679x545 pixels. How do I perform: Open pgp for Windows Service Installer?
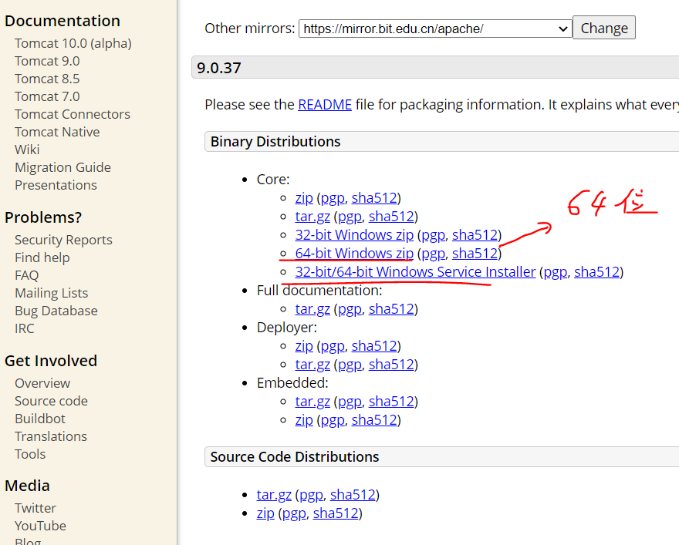click(x=555, y=272)
